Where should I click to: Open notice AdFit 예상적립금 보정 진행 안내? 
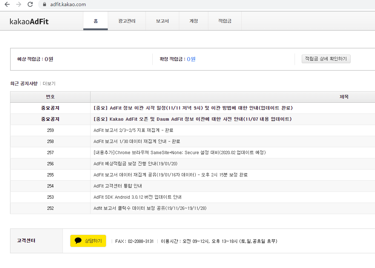(135, 164)
